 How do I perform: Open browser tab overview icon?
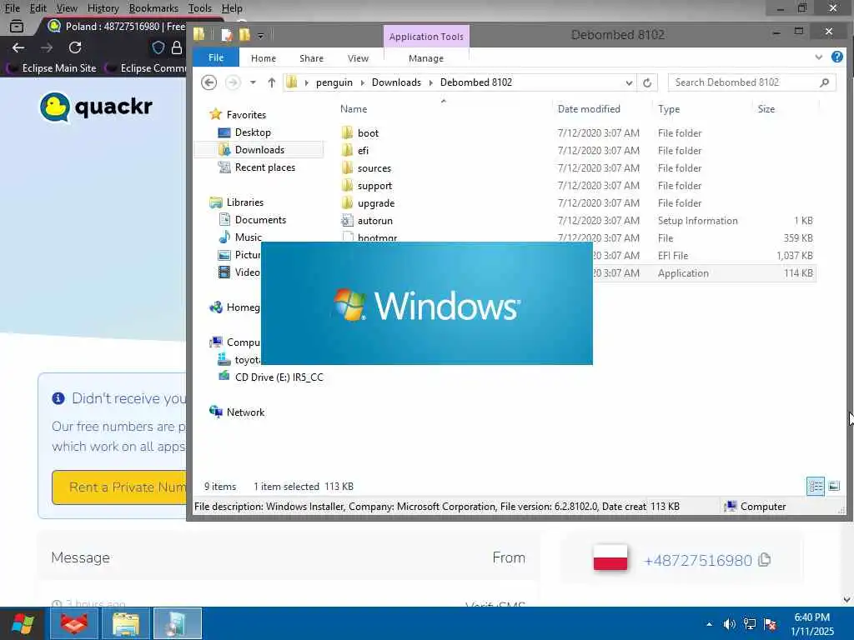[17, 26]
